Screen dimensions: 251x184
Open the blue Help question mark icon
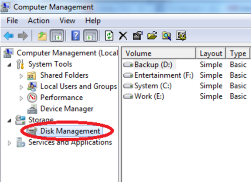[75, 36]
